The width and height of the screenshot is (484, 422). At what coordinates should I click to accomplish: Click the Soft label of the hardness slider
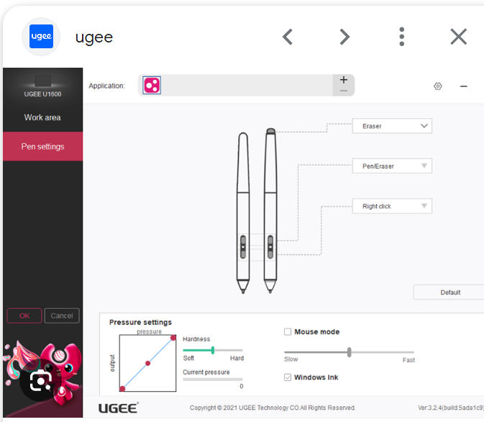click(x=188, y=359)
